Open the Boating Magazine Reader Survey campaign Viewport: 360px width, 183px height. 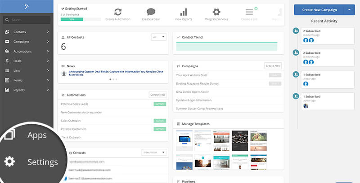198,83
